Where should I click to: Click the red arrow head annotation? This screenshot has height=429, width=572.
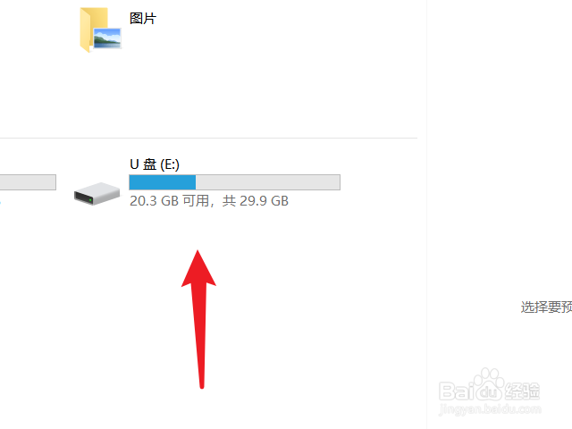[x=198, y=268]
